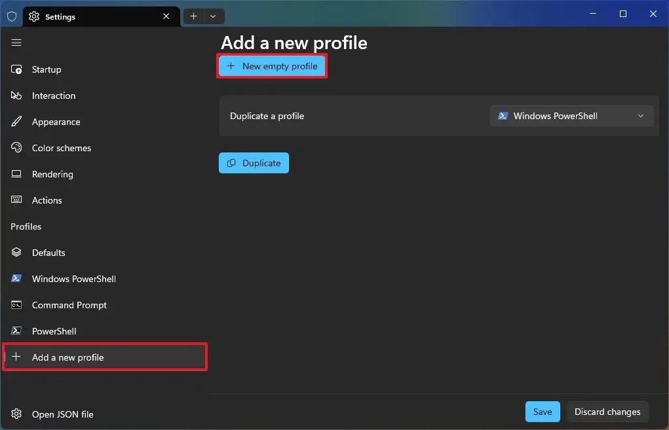669x430 pixels.
Task: Switch to the Settings tab
Action: pos(59,16)
